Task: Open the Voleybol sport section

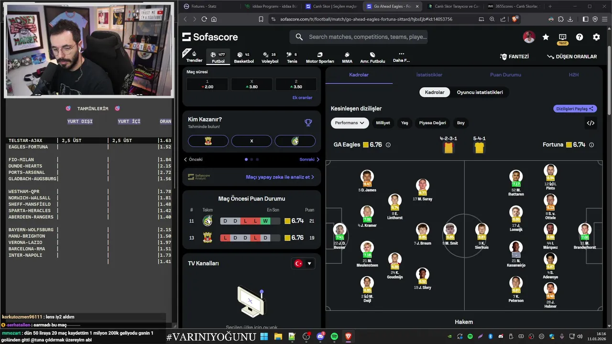Action: click(x=270, y=57)
